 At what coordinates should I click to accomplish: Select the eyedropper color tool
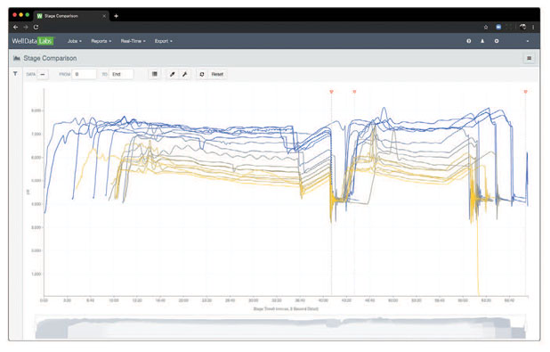[173, 74]
